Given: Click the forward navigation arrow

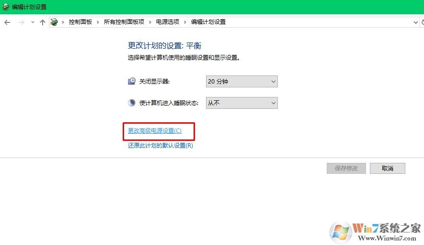Looking at the screenshot, I should click(22, 22).
